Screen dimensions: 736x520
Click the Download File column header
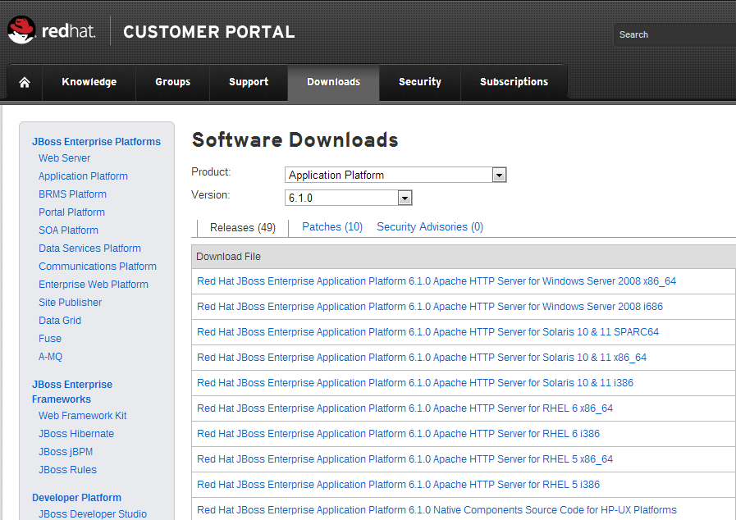coord(228,257)
